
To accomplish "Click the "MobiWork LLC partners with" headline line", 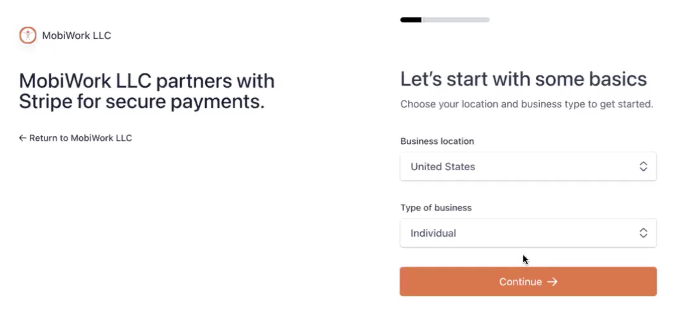I will tap(146, 81).
